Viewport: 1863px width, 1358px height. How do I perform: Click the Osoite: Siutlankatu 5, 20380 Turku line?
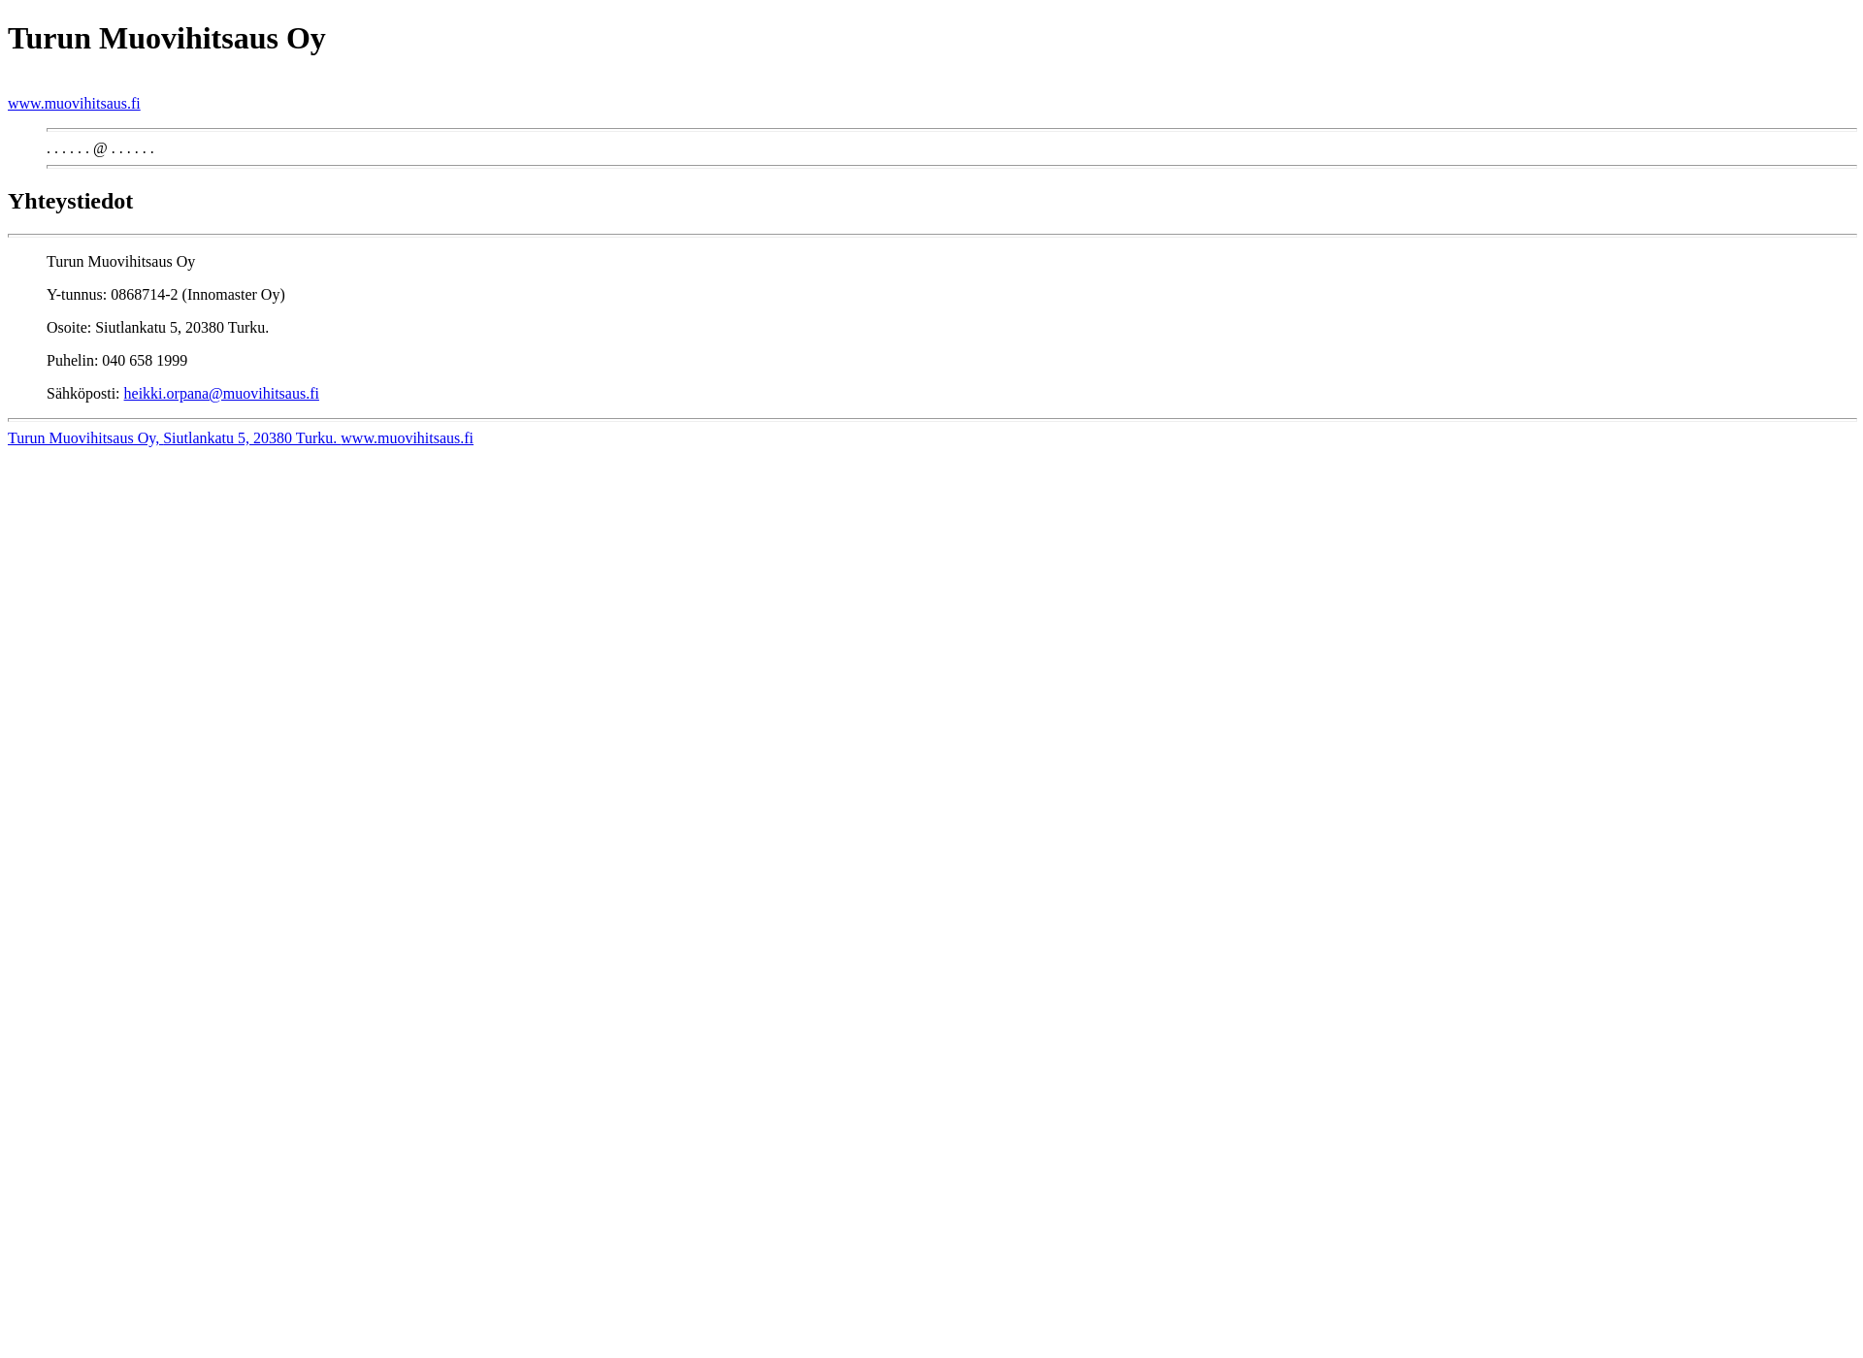[x=158, y=328]
